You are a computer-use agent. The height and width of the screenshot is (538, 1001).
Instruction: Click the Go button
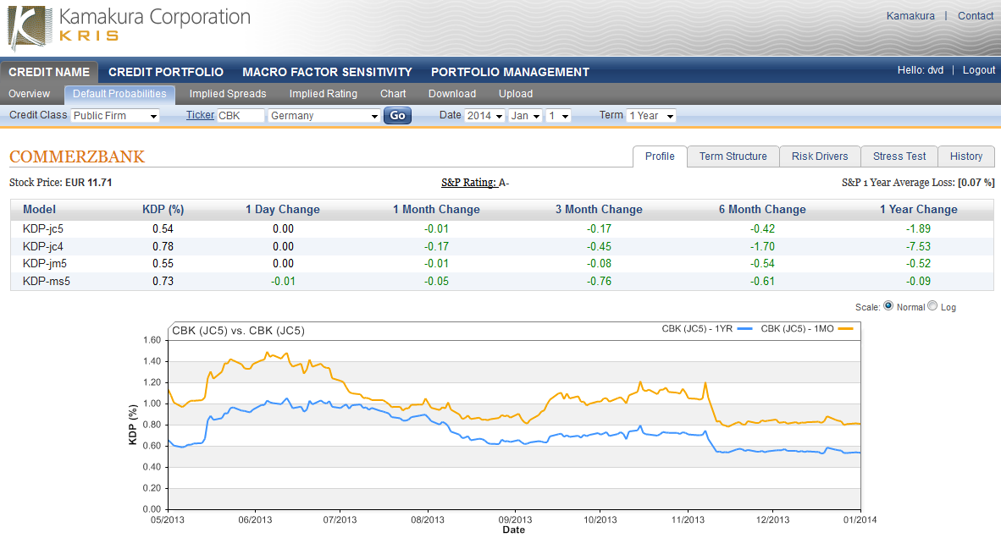[397, 115]
